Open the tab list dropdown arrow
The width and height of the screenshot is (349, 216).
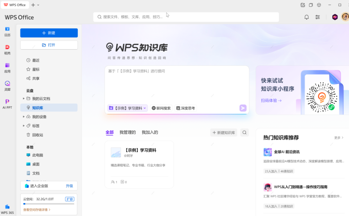click(x=38, y=5)
